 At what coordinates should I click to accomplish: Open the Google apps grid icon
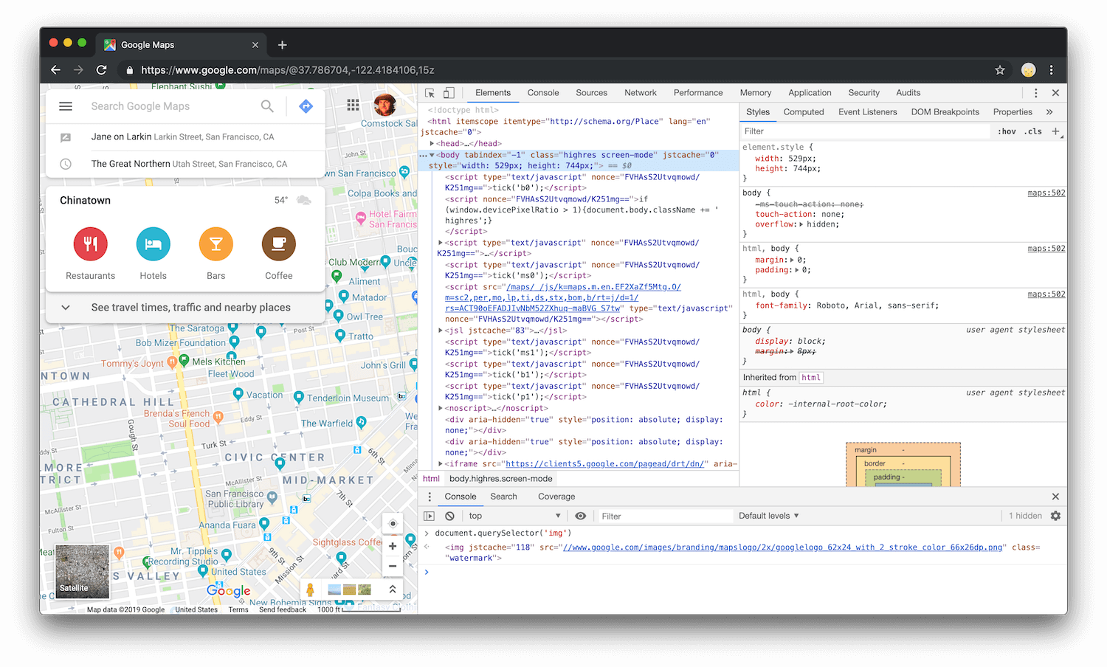[x=353, y=106]
